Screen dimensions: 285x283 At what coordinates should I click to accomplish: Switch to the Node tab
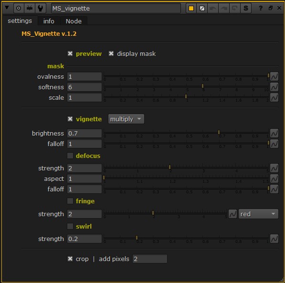[74, 21]
